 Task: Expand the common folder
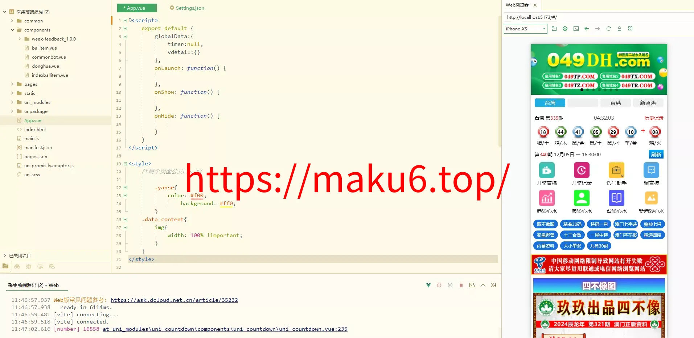tap(12, 21)
